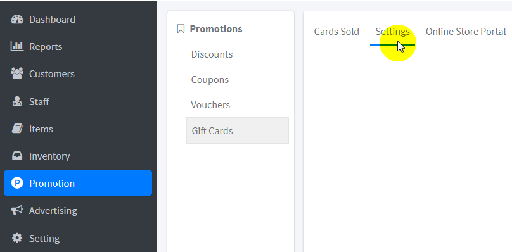The height and width of the screenshot is (252, 512).
Task: Open the Cards Sold tab
Action: [336, 32]
